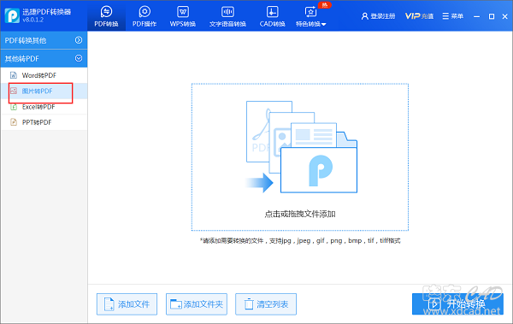Screen dimensions: 513x324
Task: Click the file drop area illustration
Action: point(301,147)
